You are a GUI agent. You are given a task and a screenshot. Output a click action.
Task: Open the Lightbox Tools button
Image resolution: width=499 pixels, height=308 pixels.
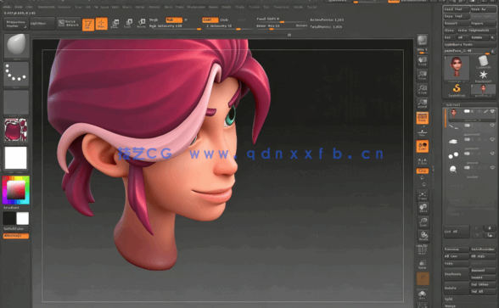point(469,44)
